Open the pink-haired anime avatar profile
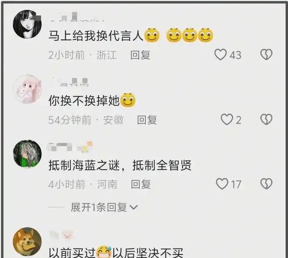The width and height of the screenshot is (288, 258). pos(27,89)
